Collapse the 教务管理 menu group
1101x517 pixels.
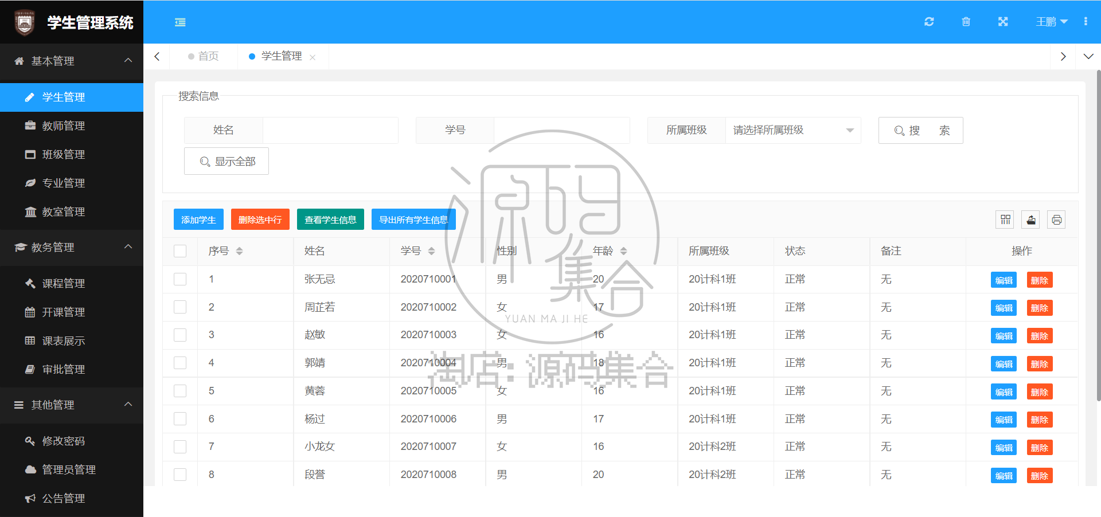point(72,247)
